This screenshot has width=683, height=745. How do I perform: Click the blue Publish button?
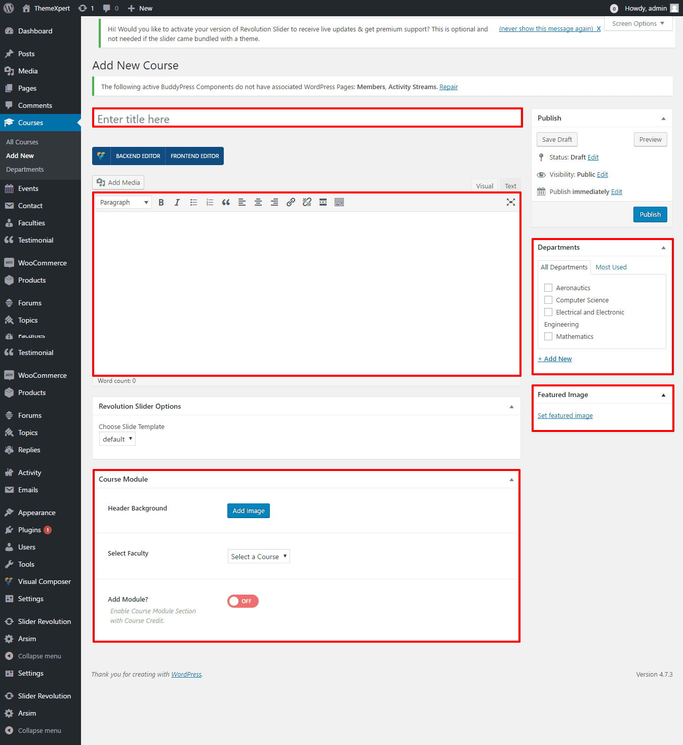[650, 214]
